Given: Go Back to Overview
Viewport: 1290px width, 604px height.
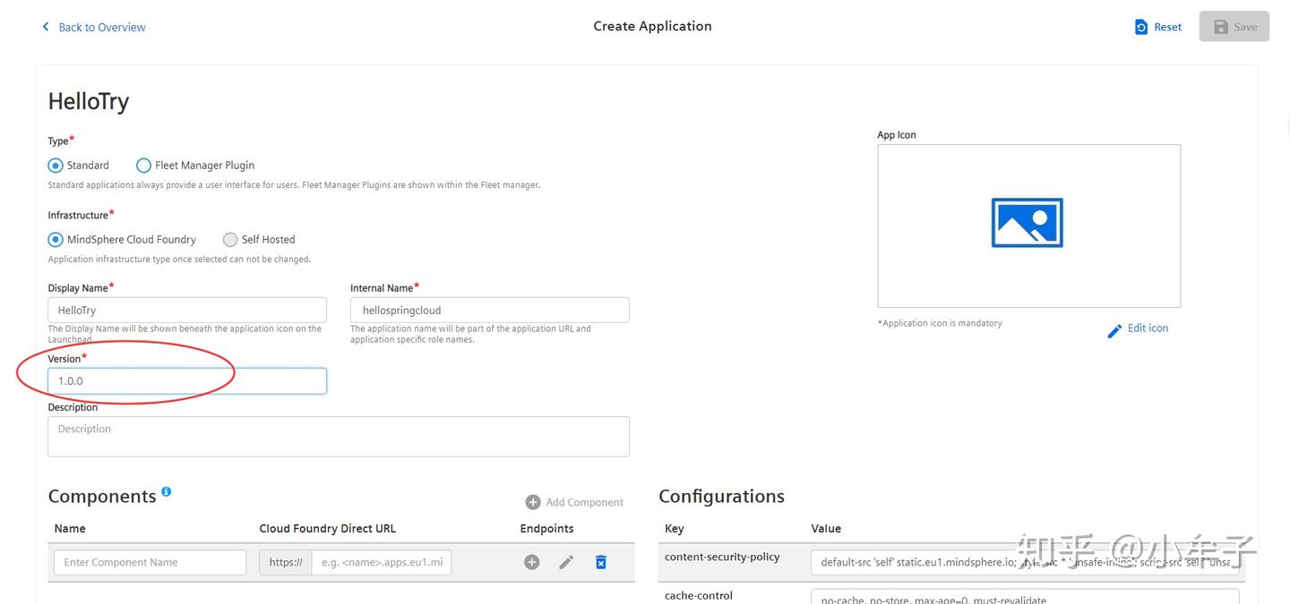Looking at the screenshot, I should 101,27.
